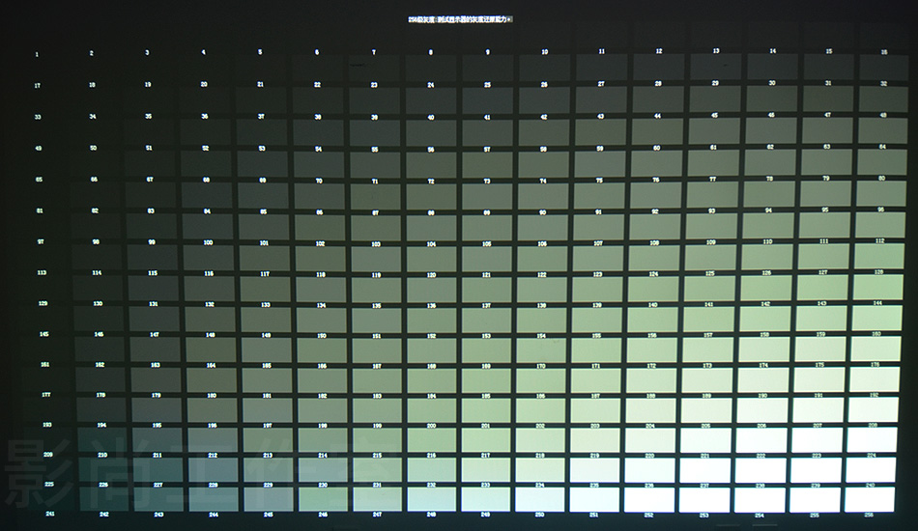Image resolution: width=918 pixels, height=531 pixels.
Task: Select the swatch directly beneath label 233
Action: (x=485, y=499)
